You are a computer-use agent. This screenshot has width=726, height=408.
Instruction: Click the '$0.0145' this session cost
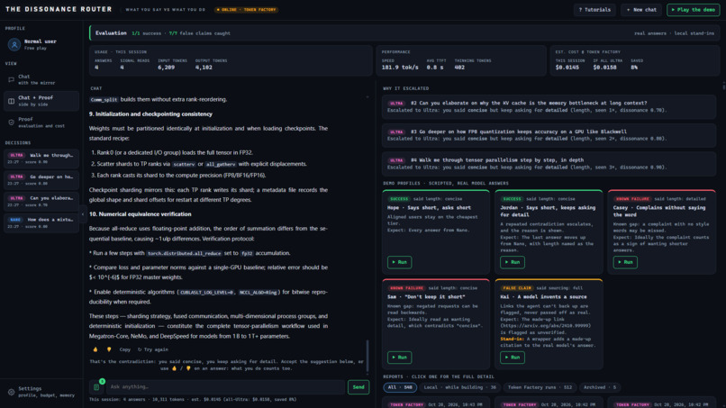567,68
